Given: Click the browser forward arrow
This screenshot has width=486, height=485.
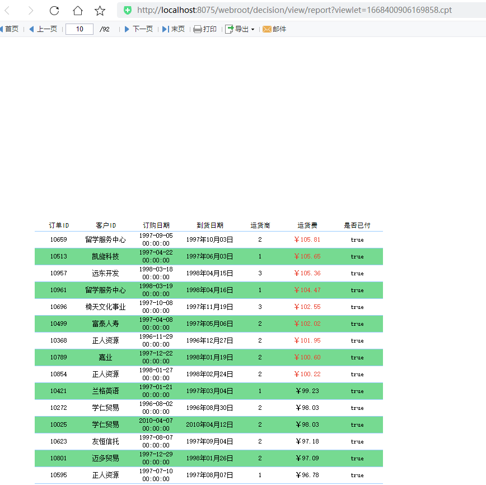Looking at the screenshot, I should coord(30,11).
